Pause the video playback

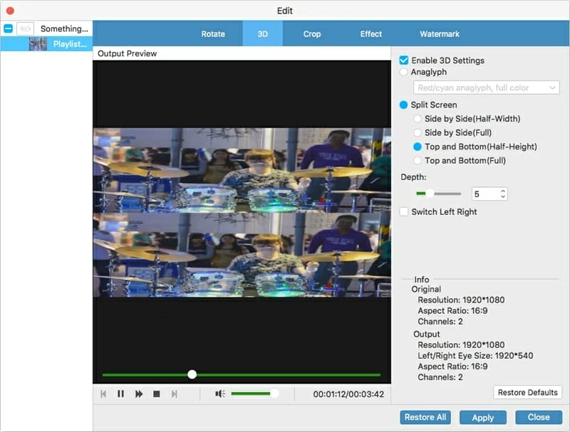121,394
